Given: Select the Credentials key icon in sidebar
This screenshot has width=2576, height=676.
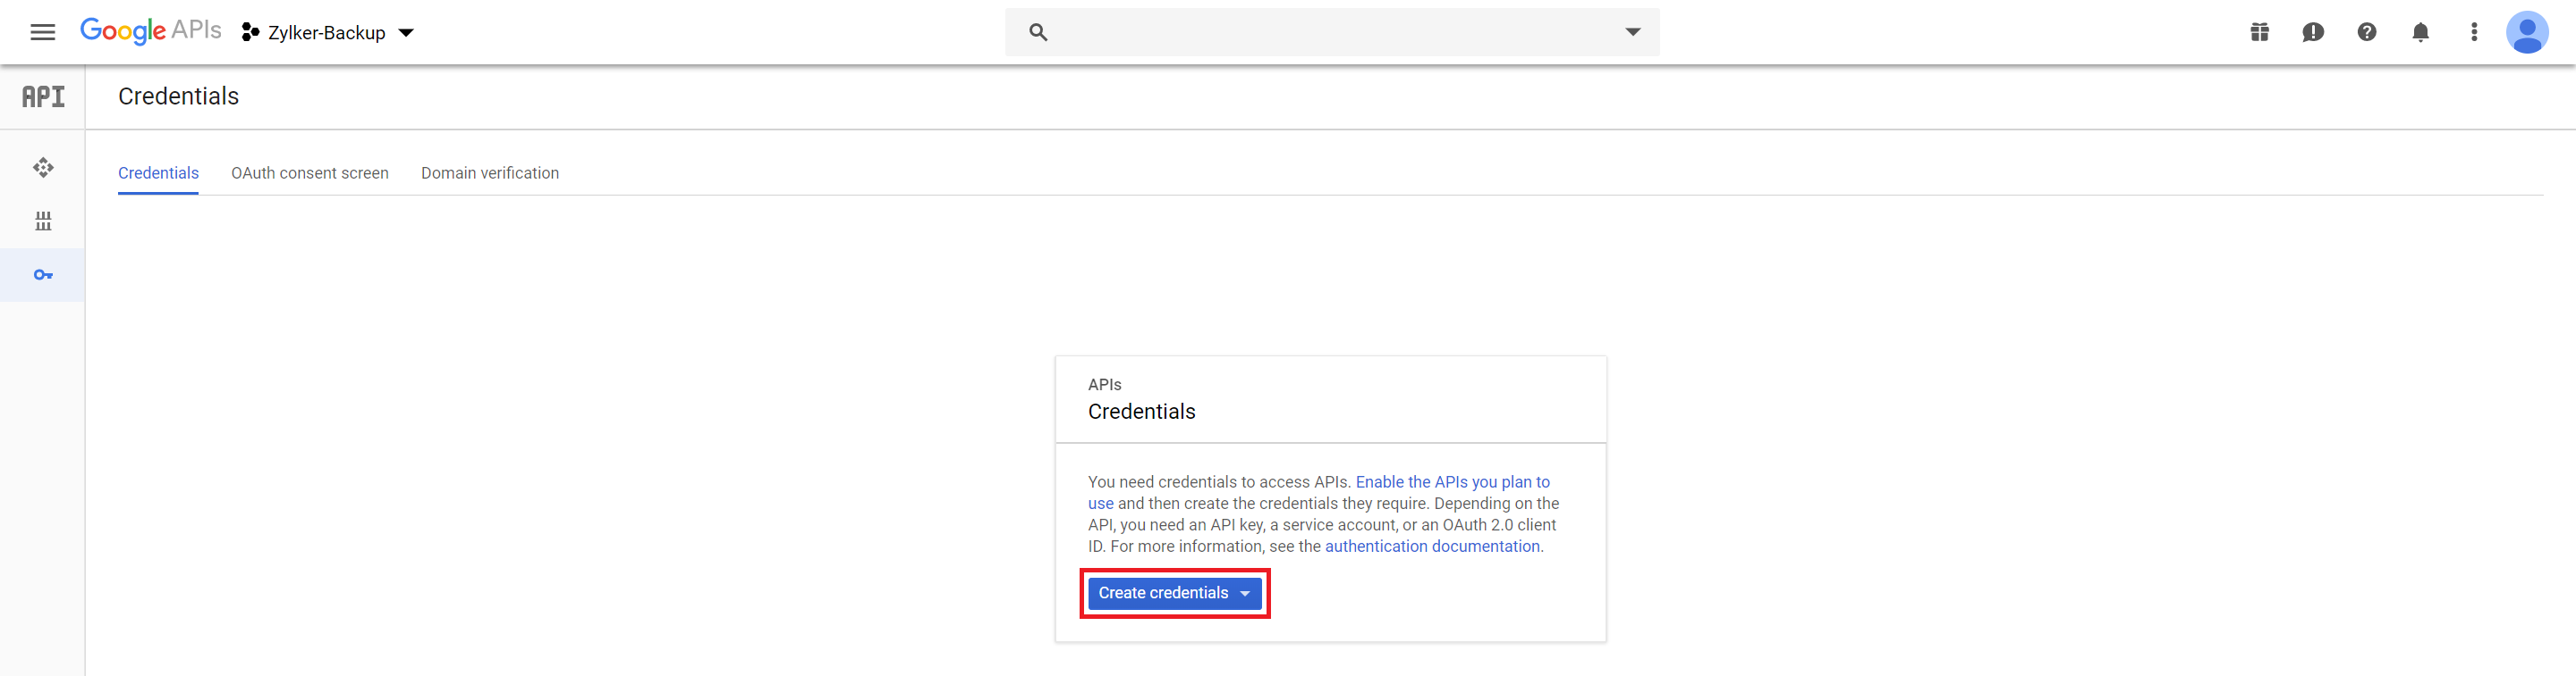Looking at the screenshot, I should click(43, 274).
